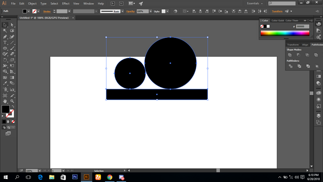
Task: Select the Eyedropper tool
Action: click(5, 83)
